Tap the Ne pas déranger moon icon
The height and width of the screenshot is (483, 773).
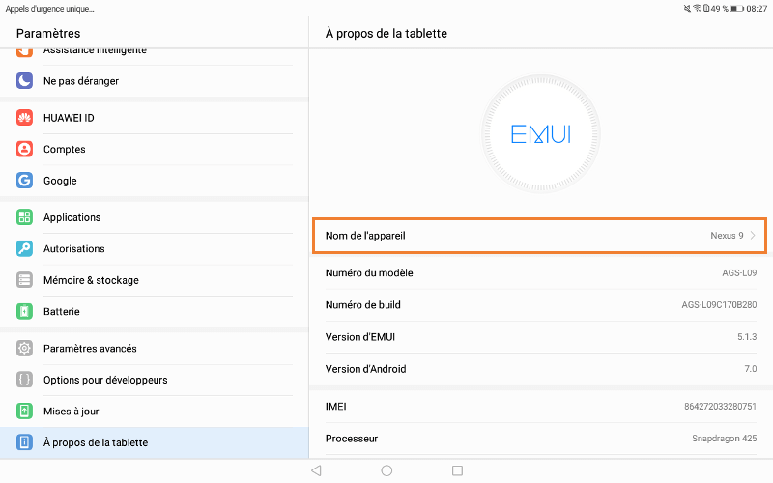pos(24,80)
